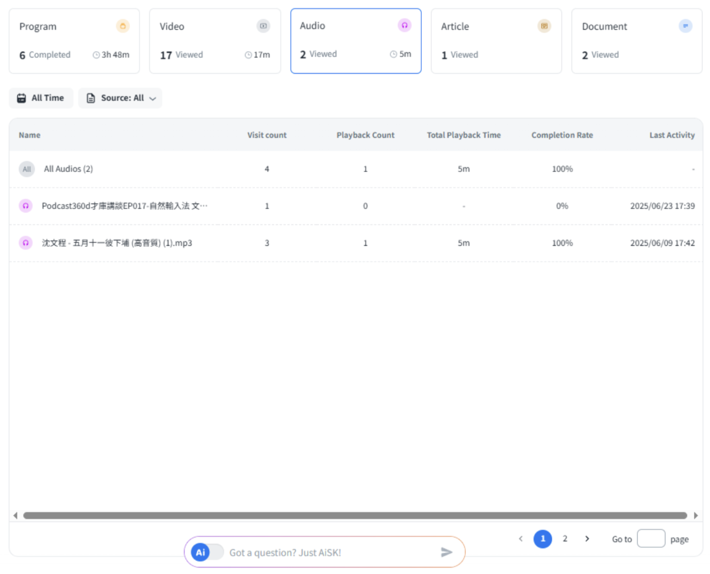
Task: Switch to the Video tab card
Action: tap(214, 41)
